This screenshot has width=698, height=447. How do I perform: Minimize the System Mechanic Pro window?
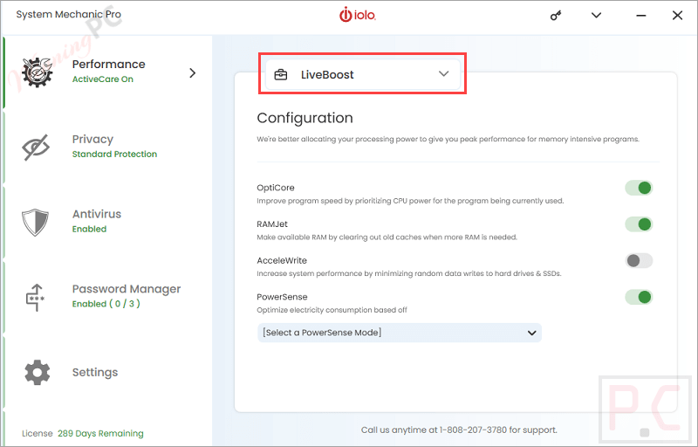click(x=641, y=16)
